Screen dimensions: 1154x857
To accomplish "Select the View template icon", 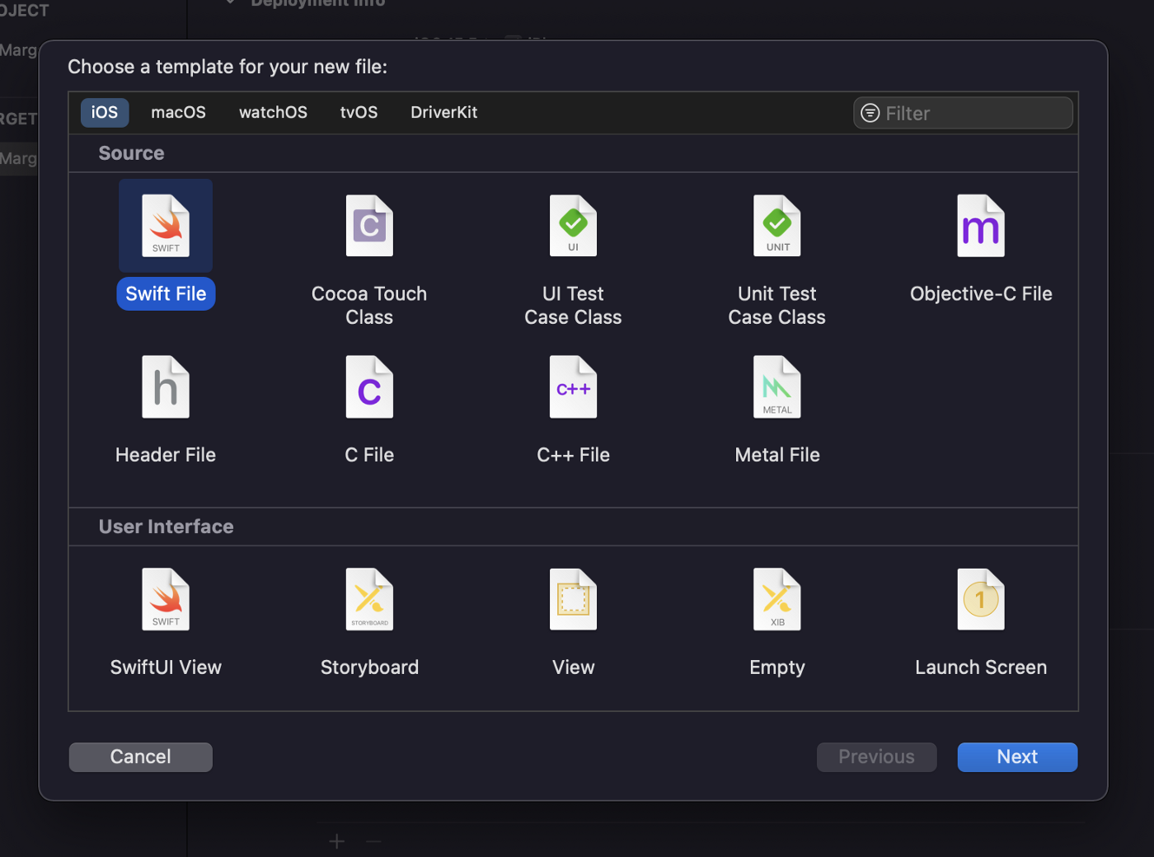I will pyautogui.click(x=573, y=599).
